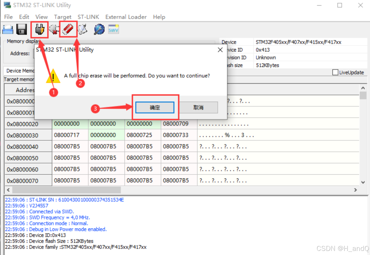The height and width of the screenshot is (255, 370).
Task: Click the memory table scroll up arrow
Action: [363, 88]
